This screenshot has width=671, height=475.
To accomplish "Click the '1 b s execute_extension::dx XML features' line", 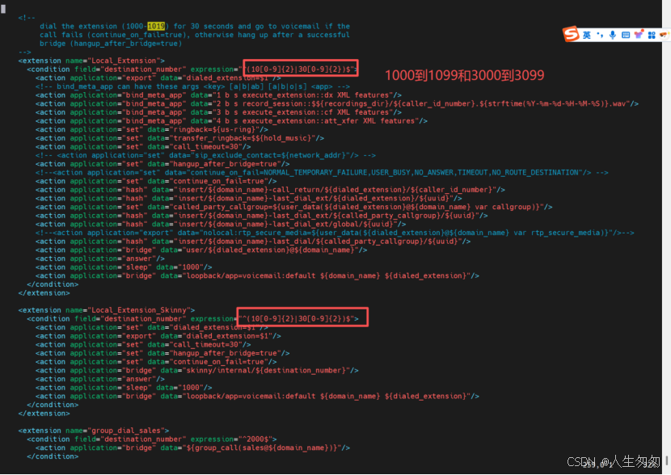I will [x=218, y=95].
